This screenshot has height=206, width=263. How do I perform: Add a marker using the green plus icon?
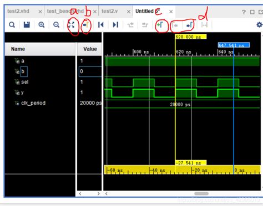tap(160, 24)
